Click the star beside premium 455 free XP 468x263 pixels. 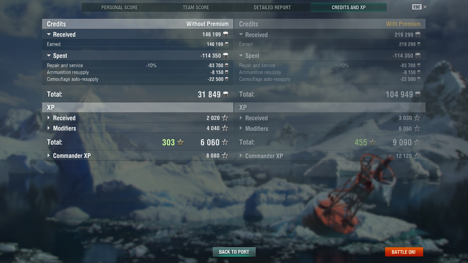[x=372, y=142]
